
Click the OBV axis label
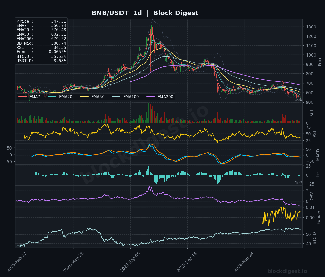click(x=312, y=196)
